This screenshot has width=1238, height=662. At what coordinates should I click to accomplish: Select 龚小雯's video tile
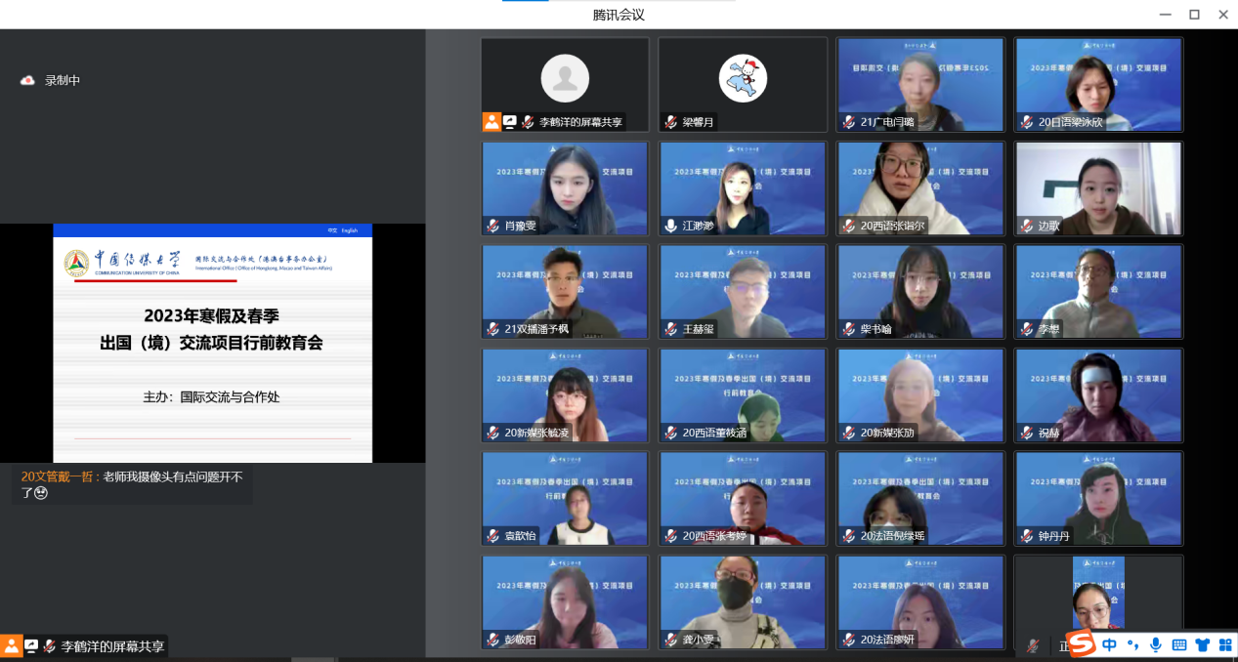pyautogui.click(x=743, y=602)
